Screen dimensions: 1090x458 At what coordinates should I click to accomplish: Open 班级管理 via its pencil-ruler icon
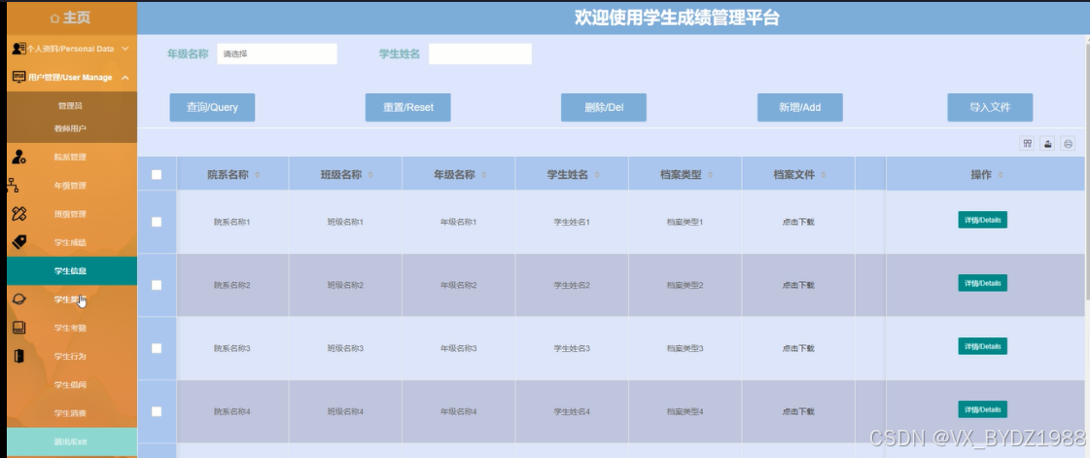click(19, 213)
